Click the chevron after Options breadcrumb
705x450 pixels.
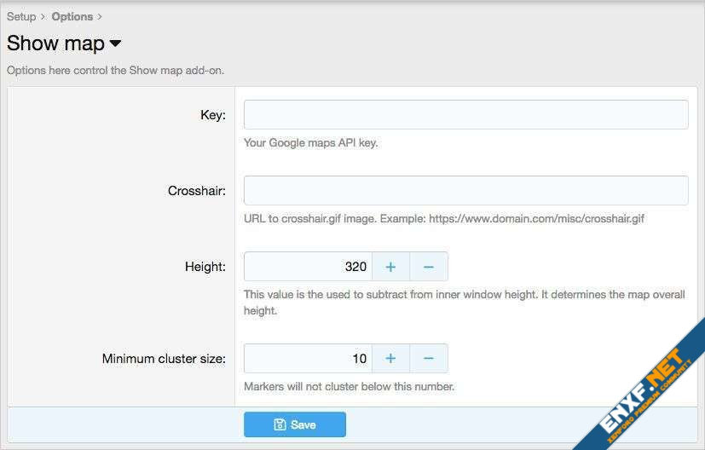pyautogui.click(x=100, y=16)
